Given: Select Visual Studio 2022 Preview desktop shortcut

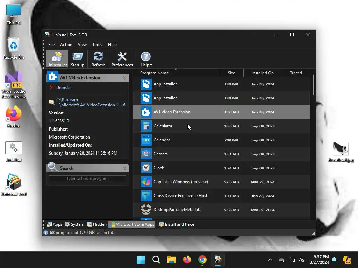Looking at the screenshot, I should pos(14,85).
